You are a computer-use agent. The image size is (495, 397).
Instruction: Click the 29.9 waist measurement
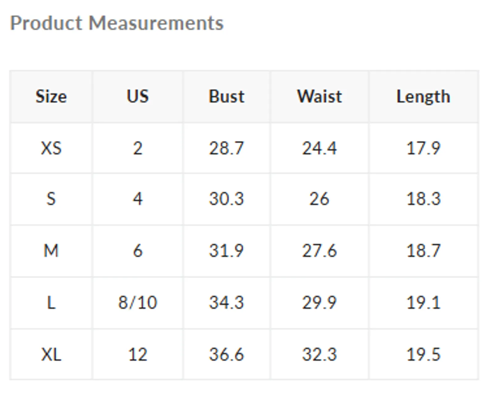(x=320, y=302)
